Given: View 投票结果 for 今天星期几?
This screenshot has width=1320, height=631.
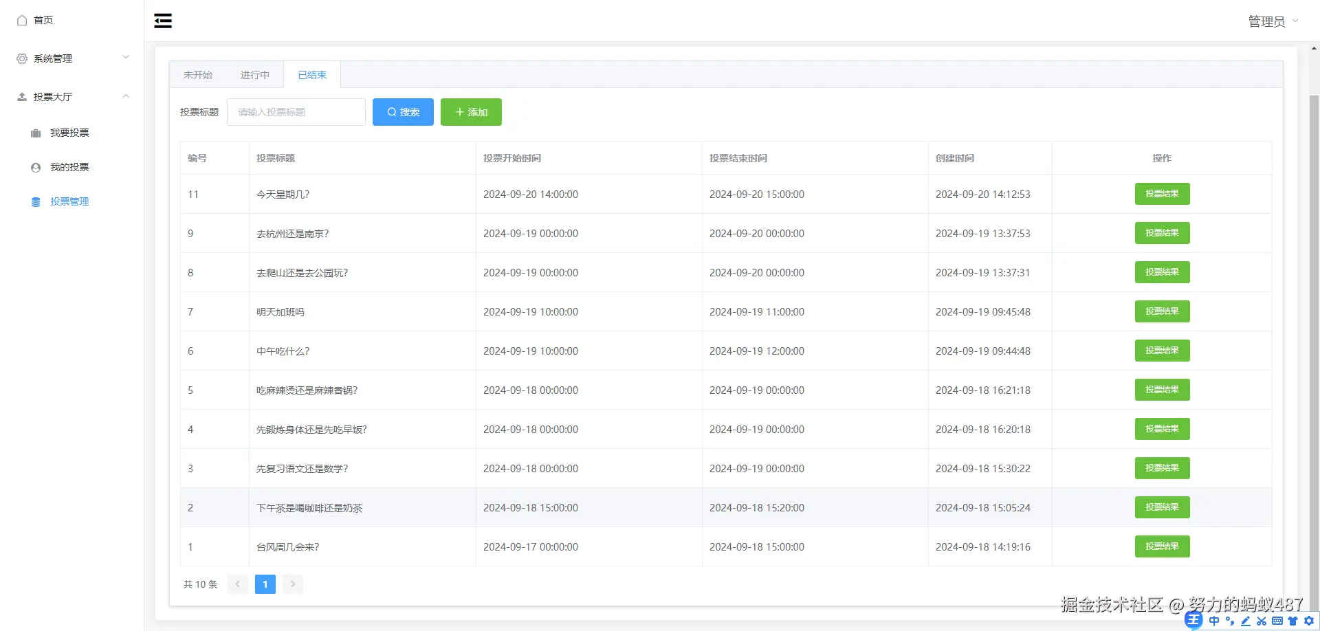Looking at the screenshot, I should 1162,194.
